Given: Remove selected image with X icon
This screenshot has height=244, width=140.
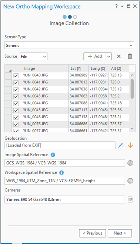Looking at the screenshot, I should coord(119,56).
